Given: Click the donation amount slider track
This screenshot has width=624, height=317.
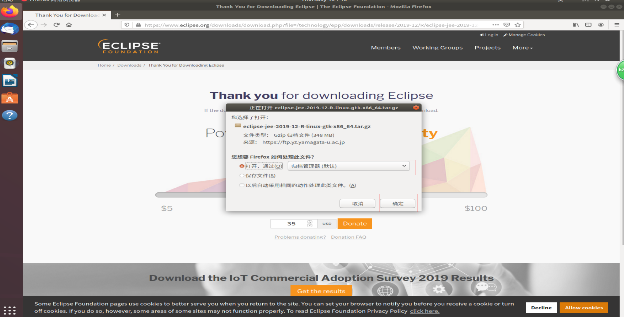Looking at the screenshot, I should pos(321,195).
